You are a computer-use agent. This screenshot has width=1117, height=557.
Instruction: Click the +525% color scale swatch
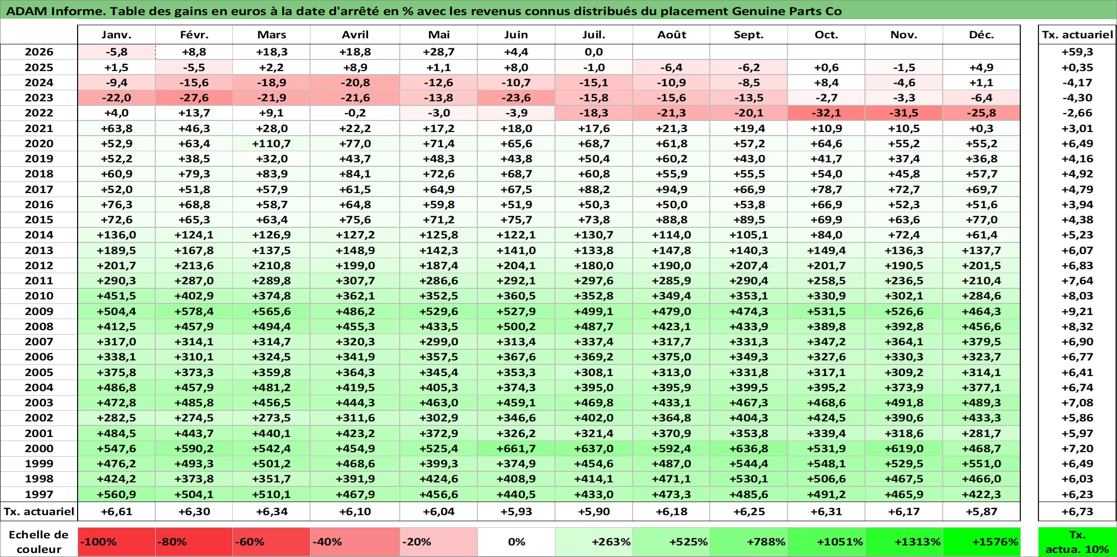671,542
